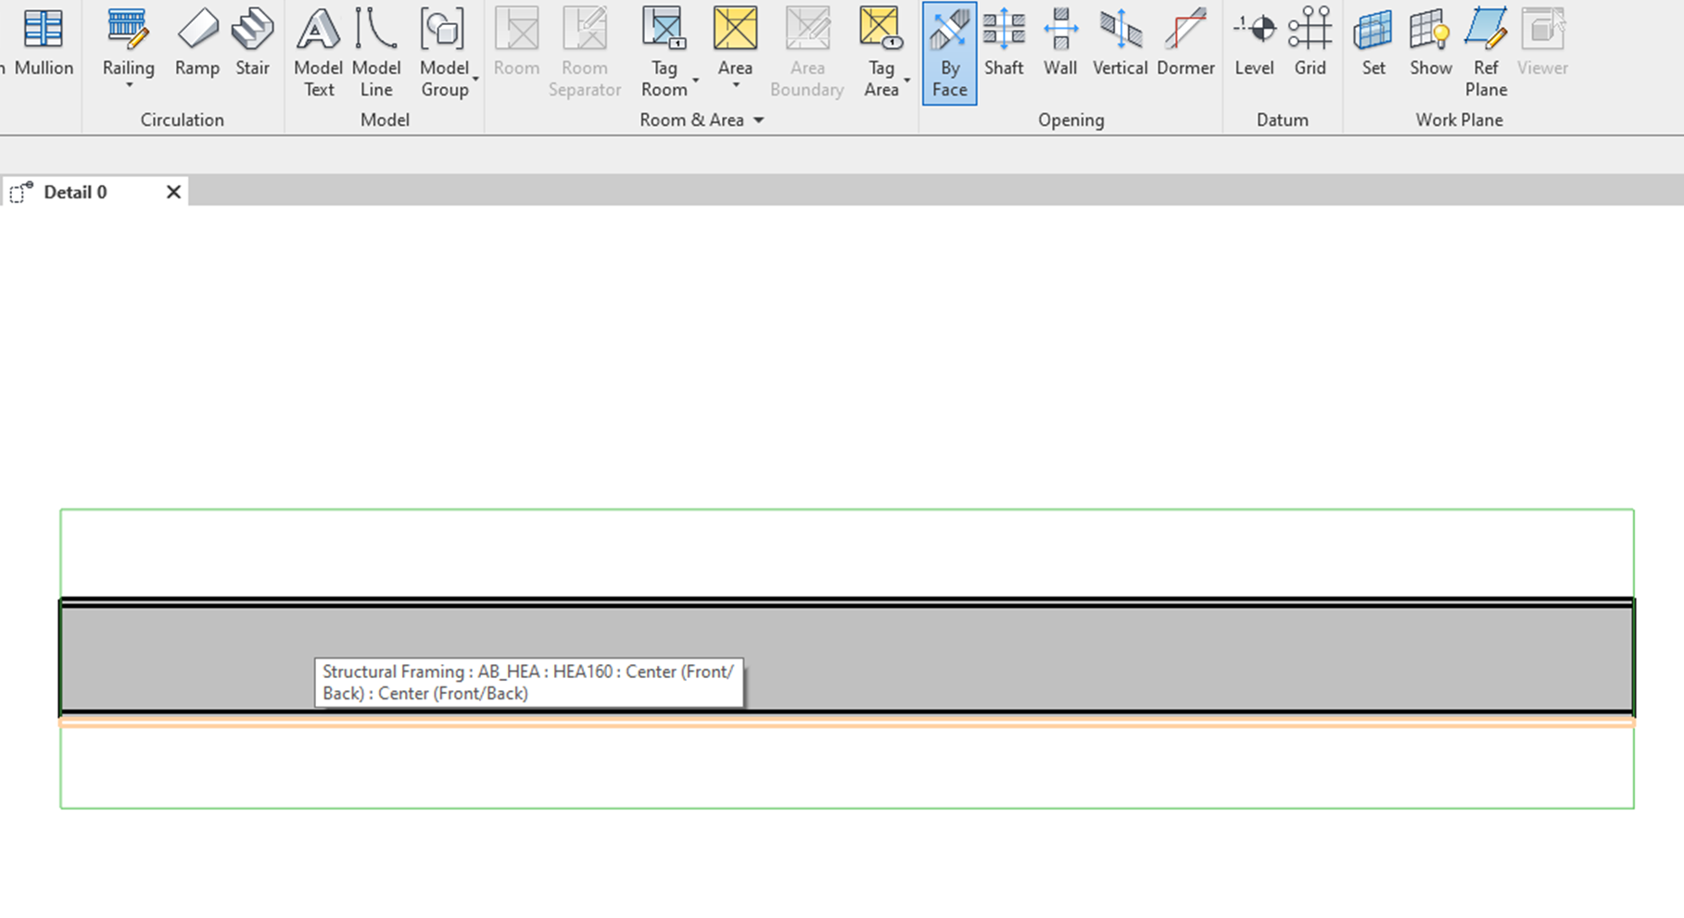Select the Ramp tool
The width and height of the screenshot is (1684, 918).
(x=196, y=42)
